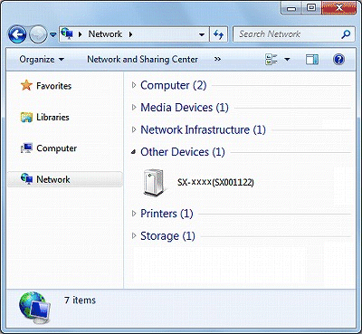
Task: Click the Back navigation arrow
Action: (x=17, y=34)
